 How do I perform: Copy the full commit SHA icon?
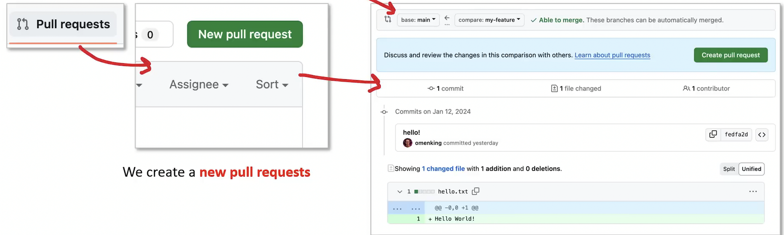tap(713, 135)
